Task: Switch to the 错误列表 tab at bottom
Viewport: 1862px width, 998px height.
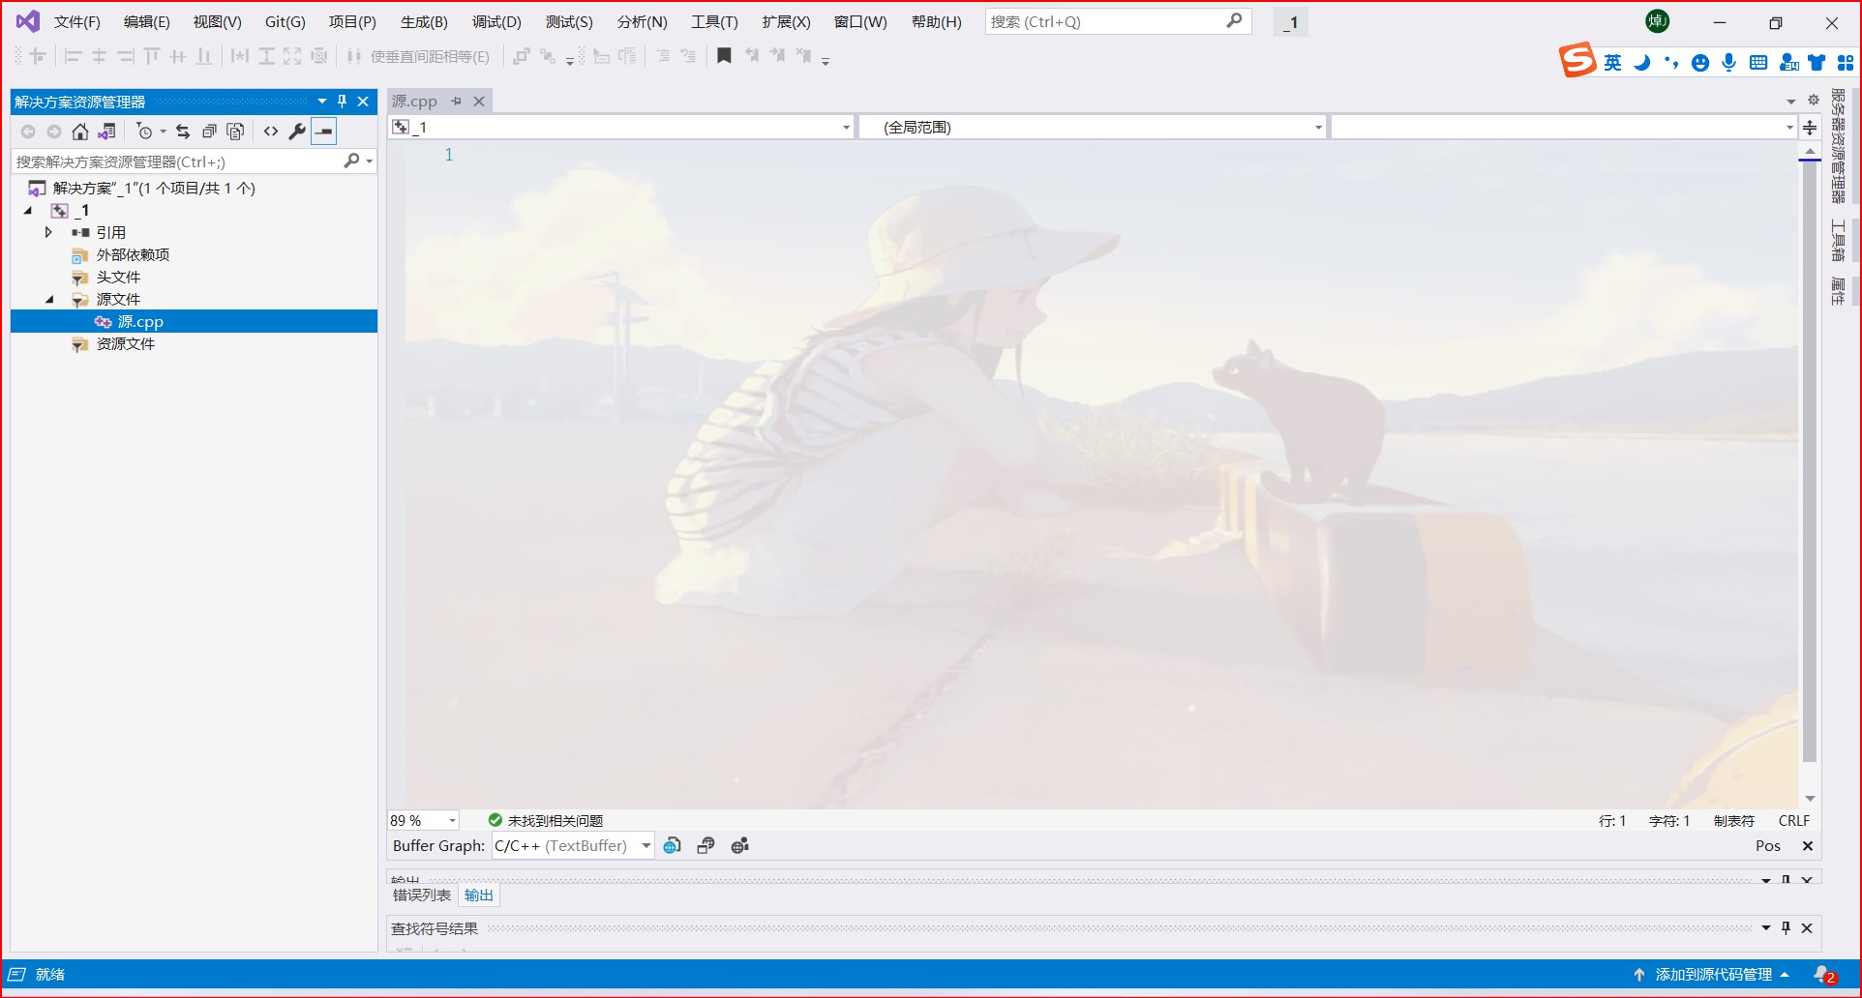Action: pyautogui.click(x=421, y=895)
